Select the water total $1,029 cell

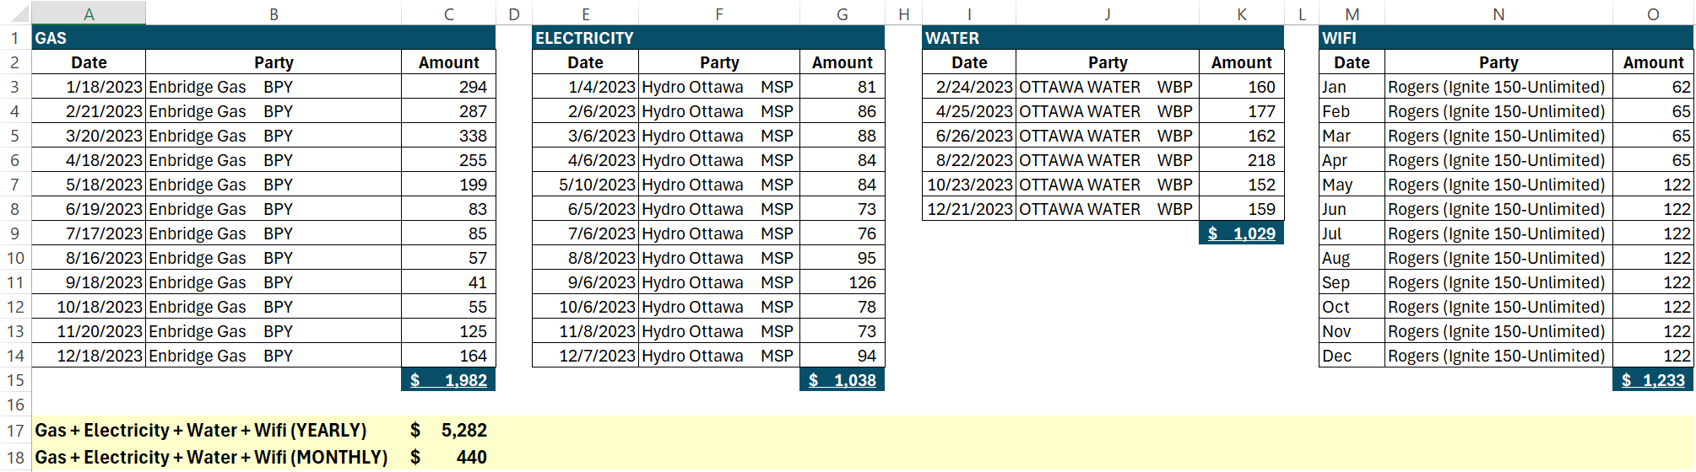tap(1241, 233)
